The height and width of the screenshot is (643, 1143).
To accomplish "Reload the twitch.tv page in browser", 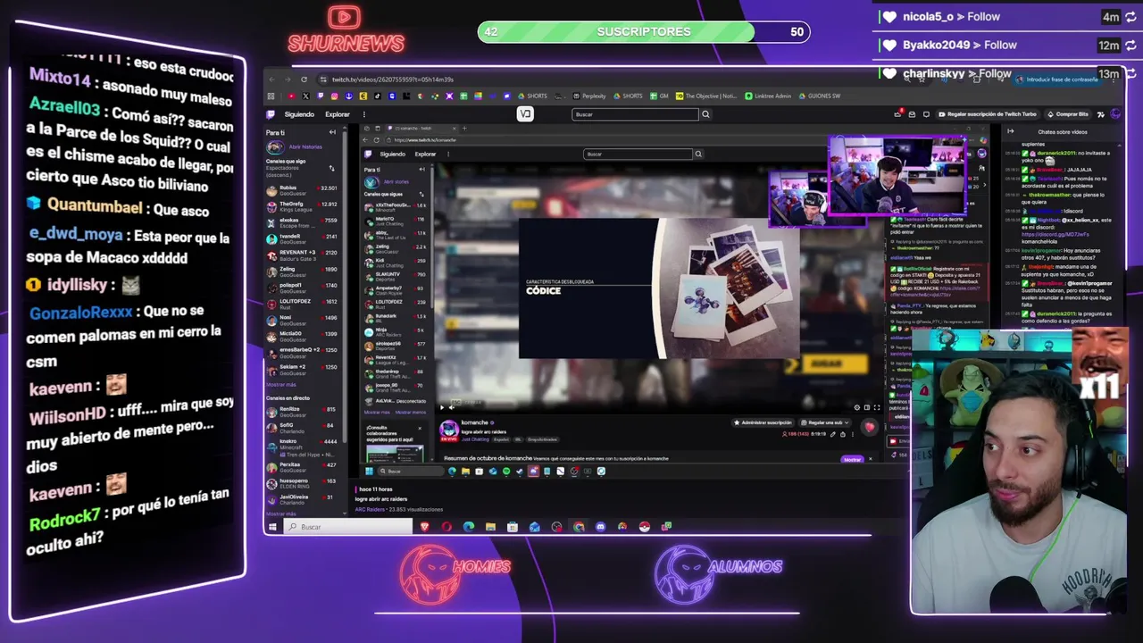I will pyautogui.click(x=304, y=79).
